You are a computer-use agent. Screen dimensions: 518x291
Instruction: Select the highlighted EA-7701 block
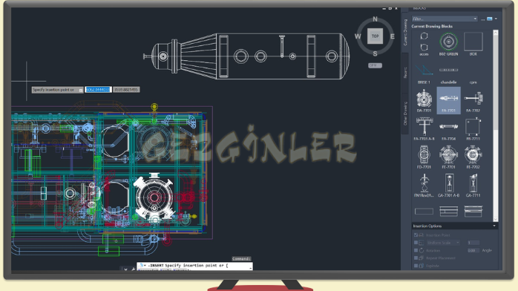click(x=448, y=101)
